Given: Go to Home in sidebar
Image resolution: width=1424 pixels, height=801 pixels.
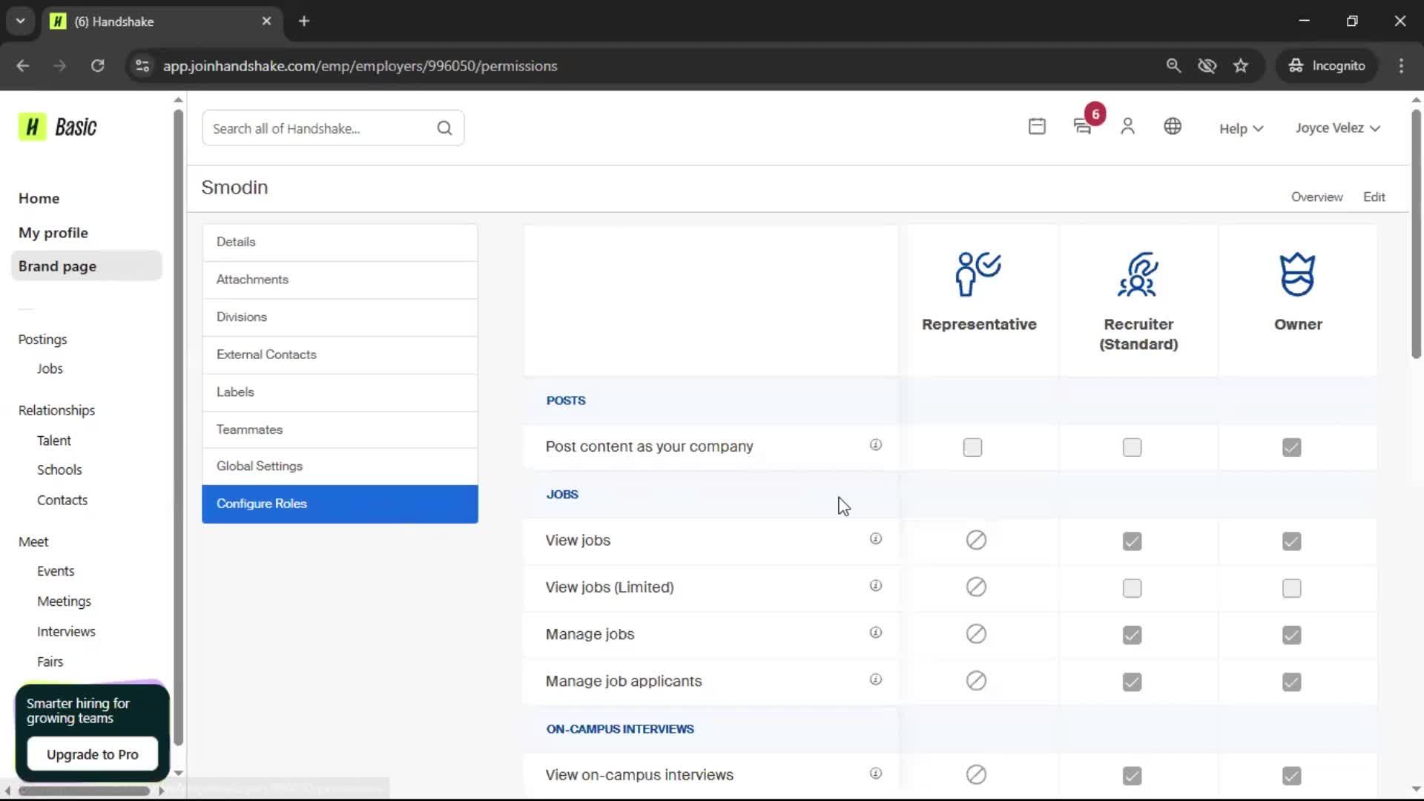Looking at the screenshot, I should [39, 198].
